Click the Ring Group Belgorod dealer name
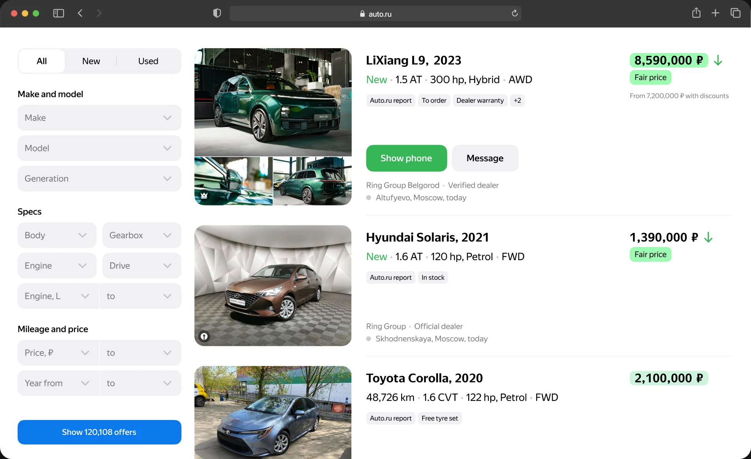This screenshot has height=459, width=751. (403, 186)
